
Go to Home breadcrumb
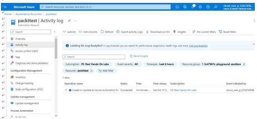(x=8, y=14)
